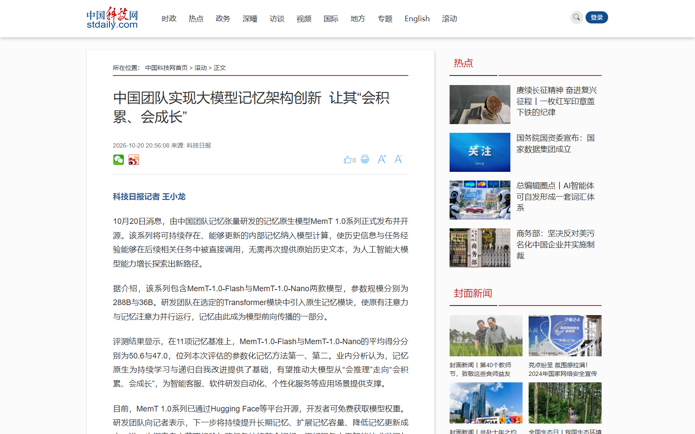Open the AI robots thumbnail
This screenshot has width=695, height=434.
[480, 200]
